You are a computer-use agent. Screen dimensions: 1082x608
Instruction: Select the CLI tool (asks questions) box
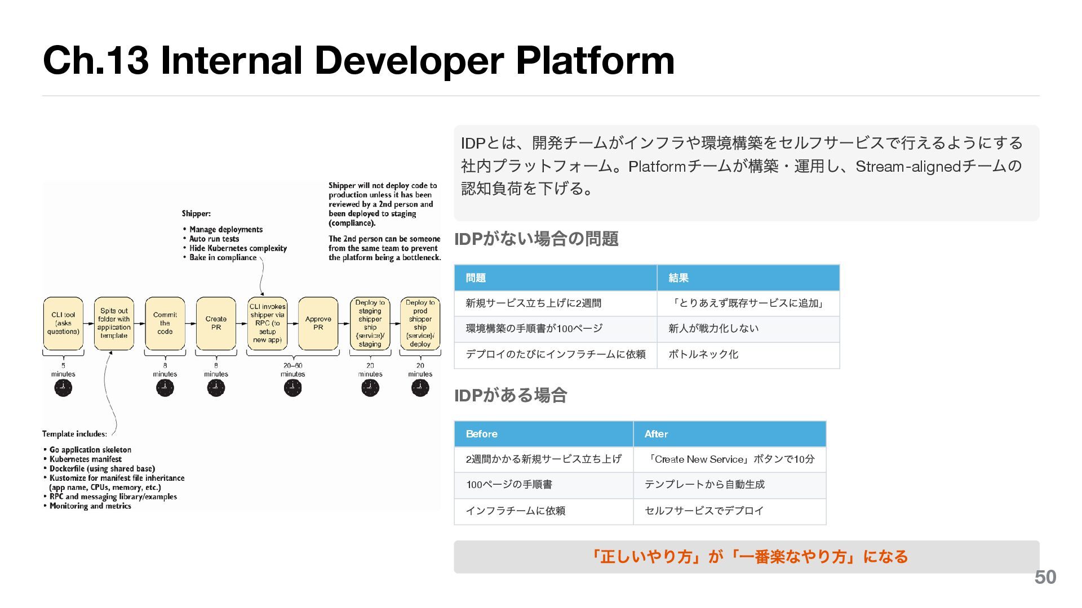point(63,323)
